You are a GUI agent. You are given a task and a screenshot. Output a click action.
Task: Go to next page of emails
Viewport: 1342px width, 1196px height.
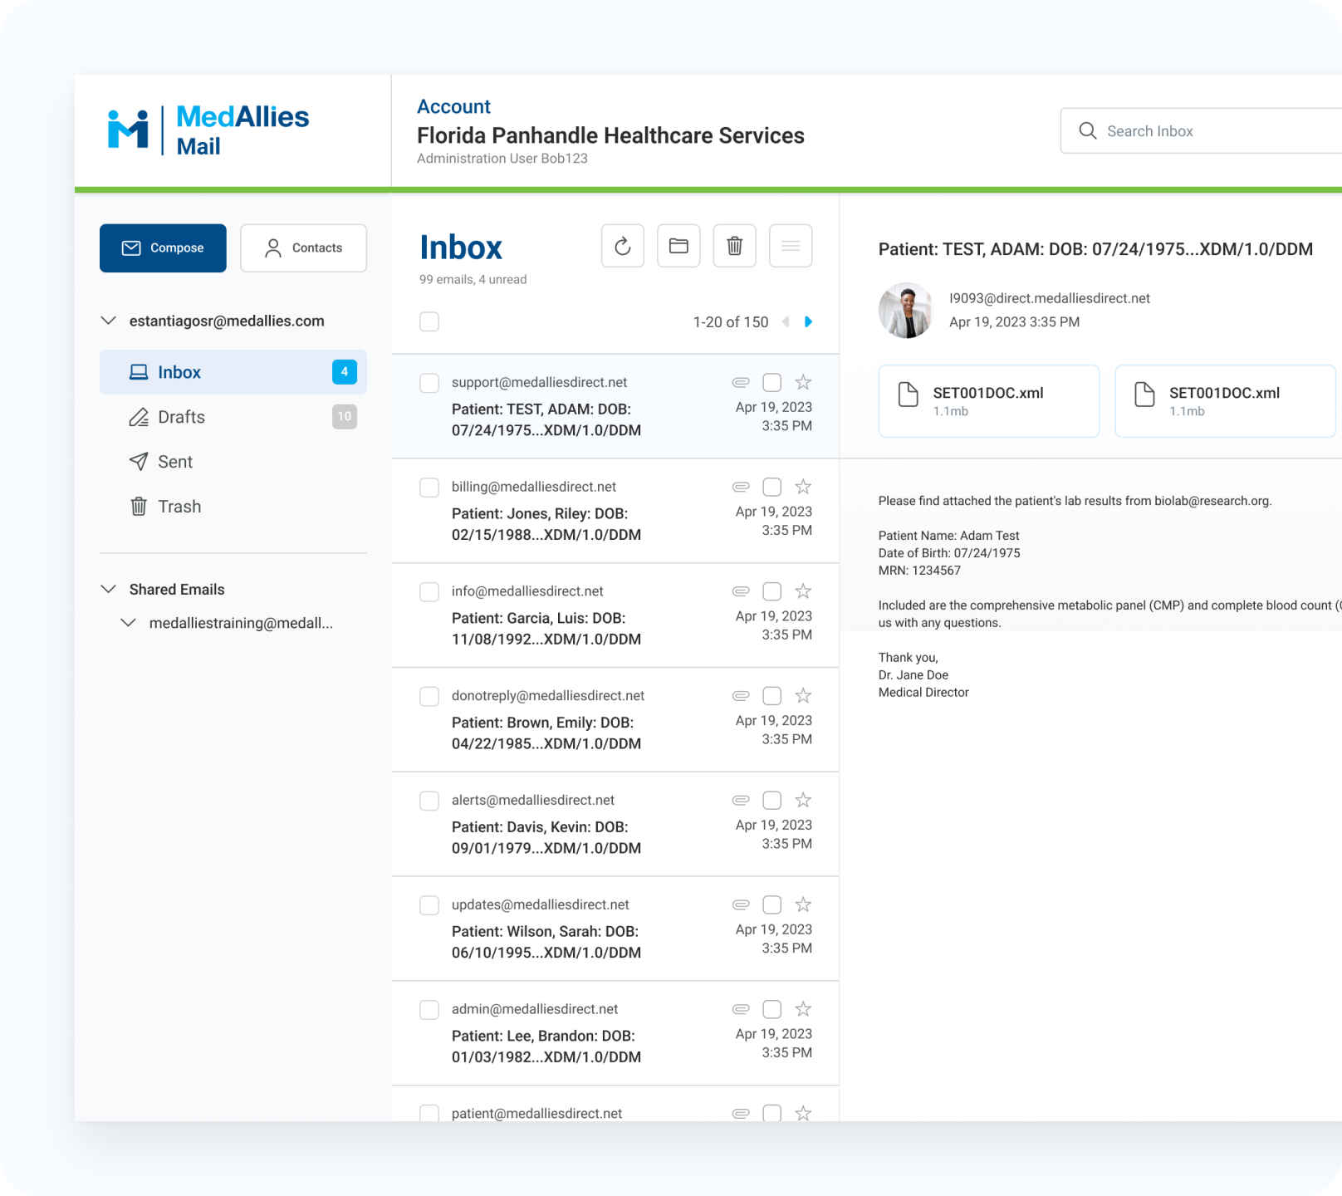pos(808,322)
